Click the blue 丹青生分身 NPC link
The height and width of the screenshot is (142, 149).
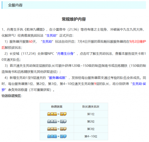tap(65, 54)
